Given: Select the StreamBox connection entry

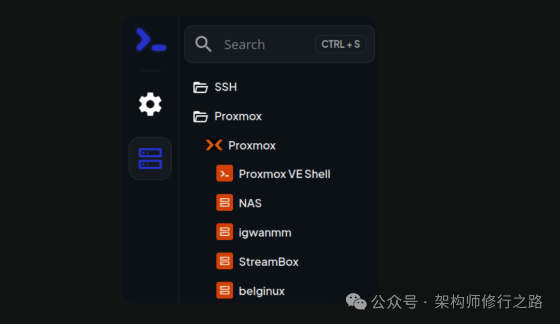Looking at the screenshot, I should [x=269, y=261].
